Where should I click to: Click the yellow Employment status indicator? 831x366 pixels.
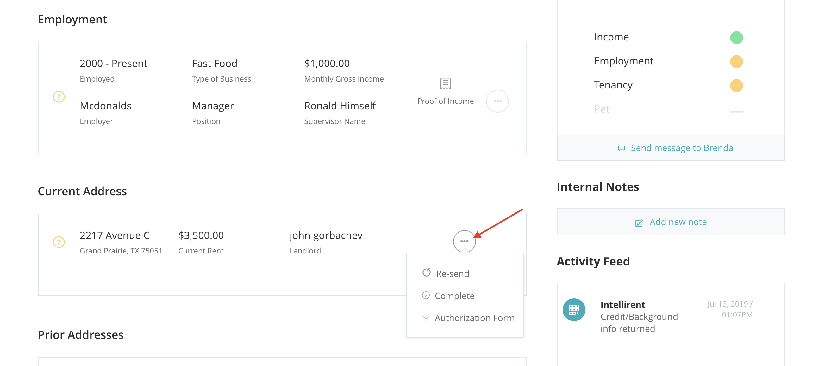pyautogui.click(x=736, y=62)
